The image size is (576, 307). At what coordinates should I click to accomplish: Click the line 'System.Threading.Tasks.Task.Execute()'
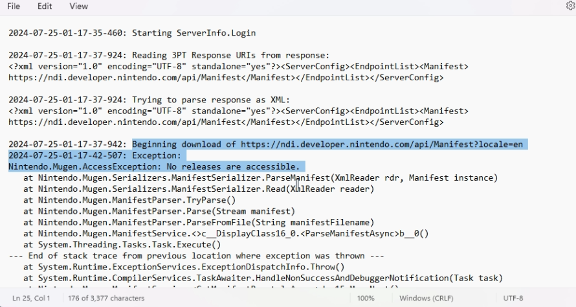pyautogui.click(x=122, y=245)
